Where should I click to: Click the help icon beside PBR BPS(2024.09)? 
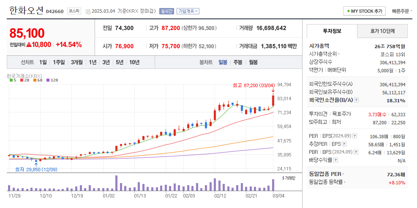[x=356, y=152]
